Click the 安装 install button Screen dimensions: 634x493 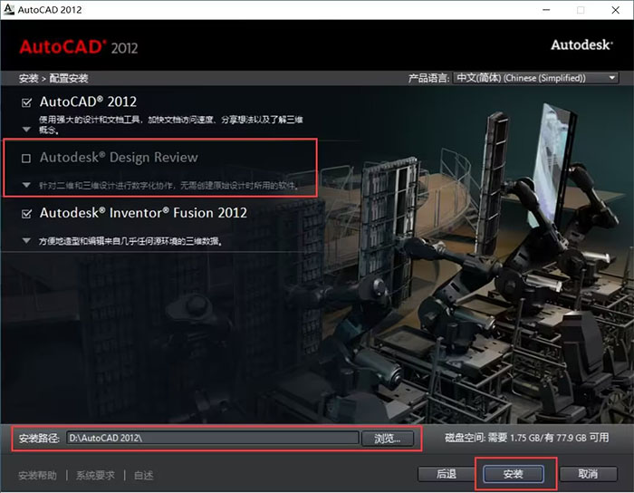coord(514,474)
